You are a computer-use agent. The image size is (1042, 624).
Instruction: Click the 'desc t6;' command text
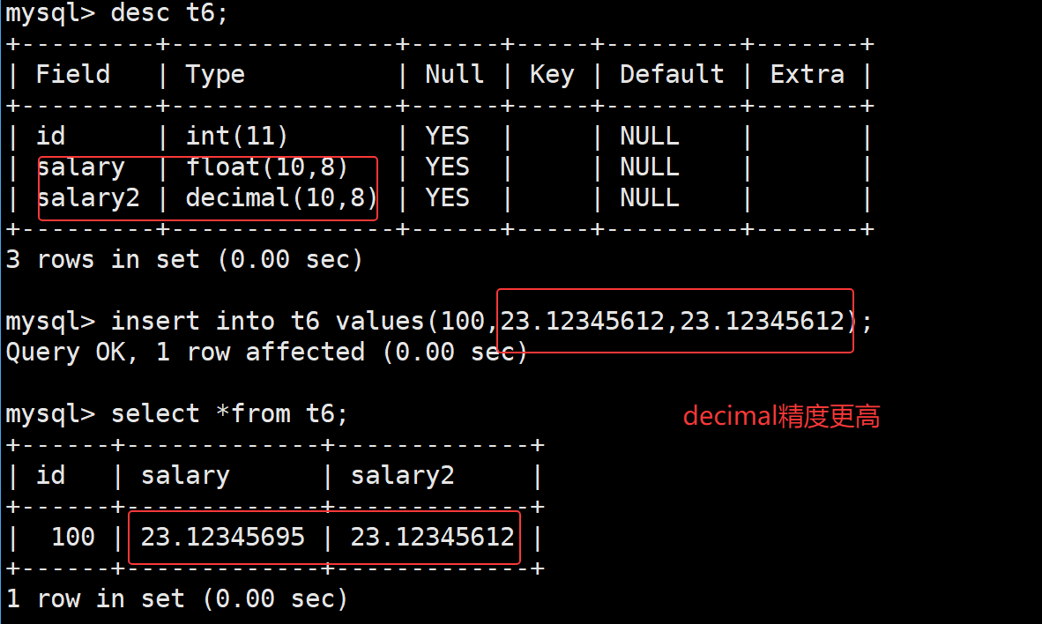coord(168,12)
